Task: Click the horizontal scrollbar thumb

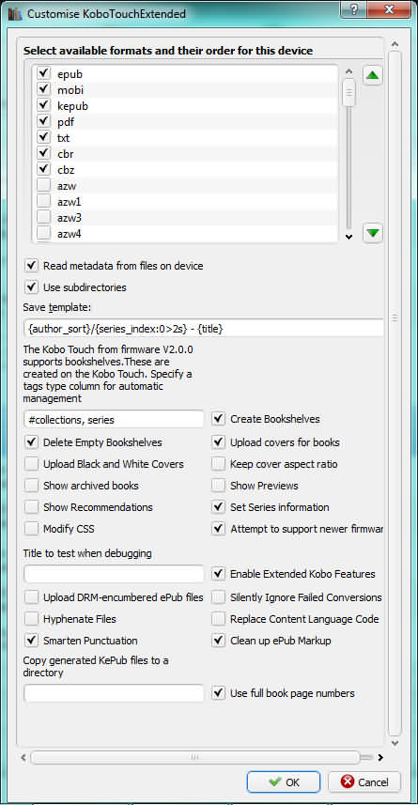Action: (x=195, y=757)
